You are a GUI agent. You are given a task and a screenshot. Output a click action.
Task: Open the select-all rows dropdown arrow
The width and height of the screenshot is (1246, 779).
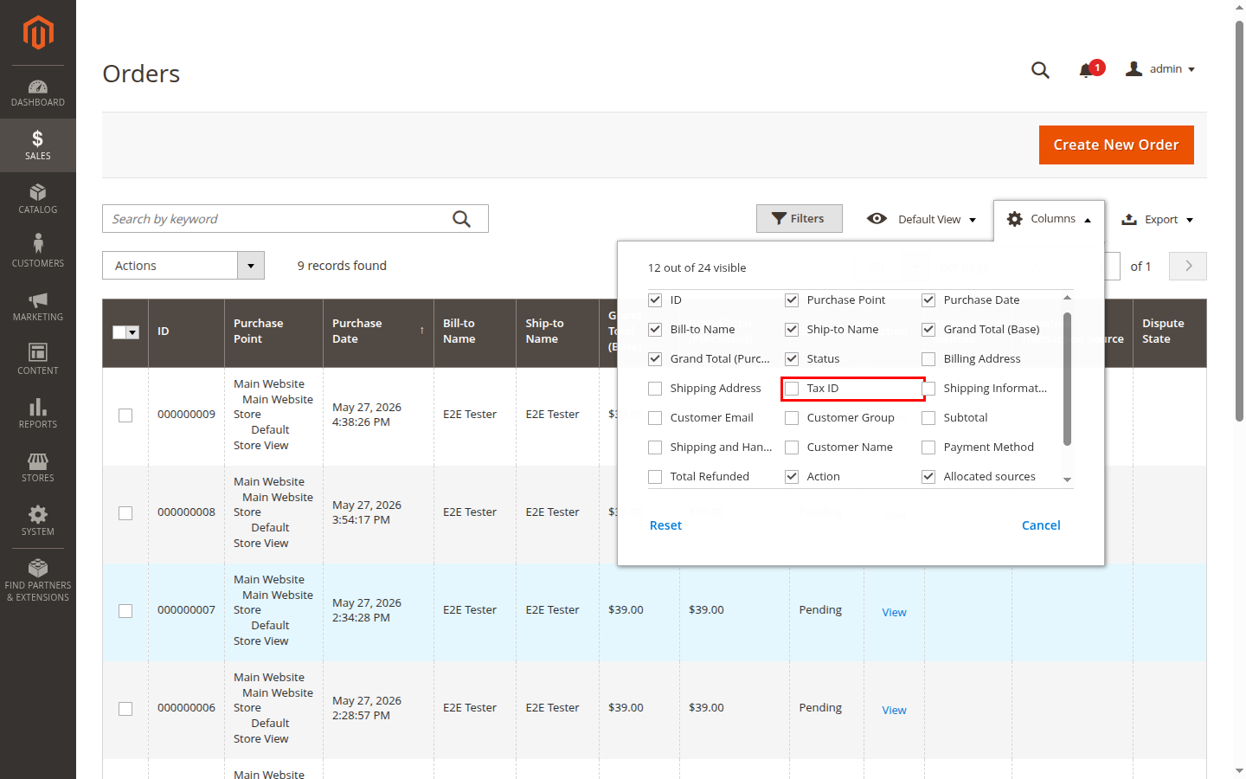132,332
